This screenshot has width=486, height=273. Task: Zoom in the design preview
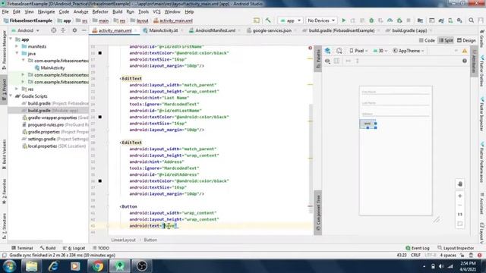tap(460, 196)
